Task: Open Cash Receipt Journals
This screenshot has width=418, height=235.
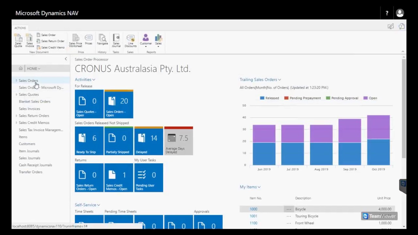Action: [x=35, y=165]
